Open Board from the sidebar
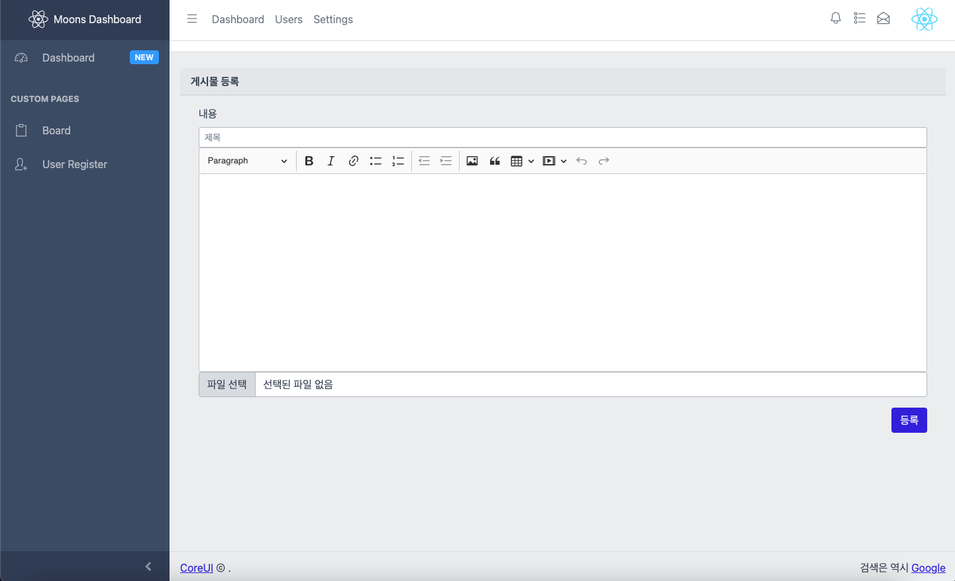Screen dimensions: 955x581 (55, 130)
